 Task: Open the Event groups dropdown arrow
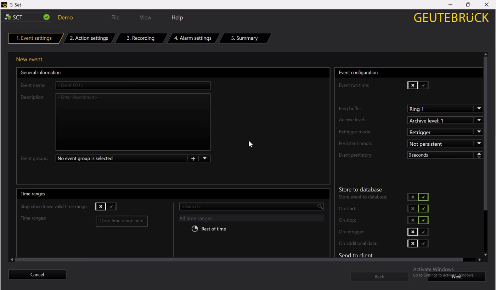(x=205, y=158)
